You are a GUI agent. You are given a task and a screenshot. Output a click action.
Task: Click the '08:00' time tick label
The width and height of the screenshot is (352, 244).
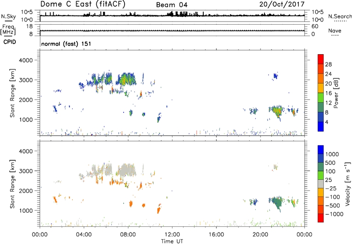coord(128,235)
